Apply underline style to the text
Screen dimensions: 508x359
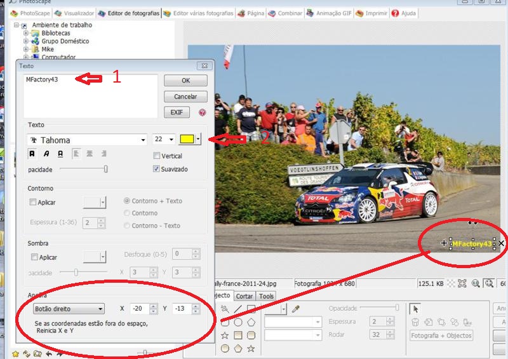pos(60,153)
